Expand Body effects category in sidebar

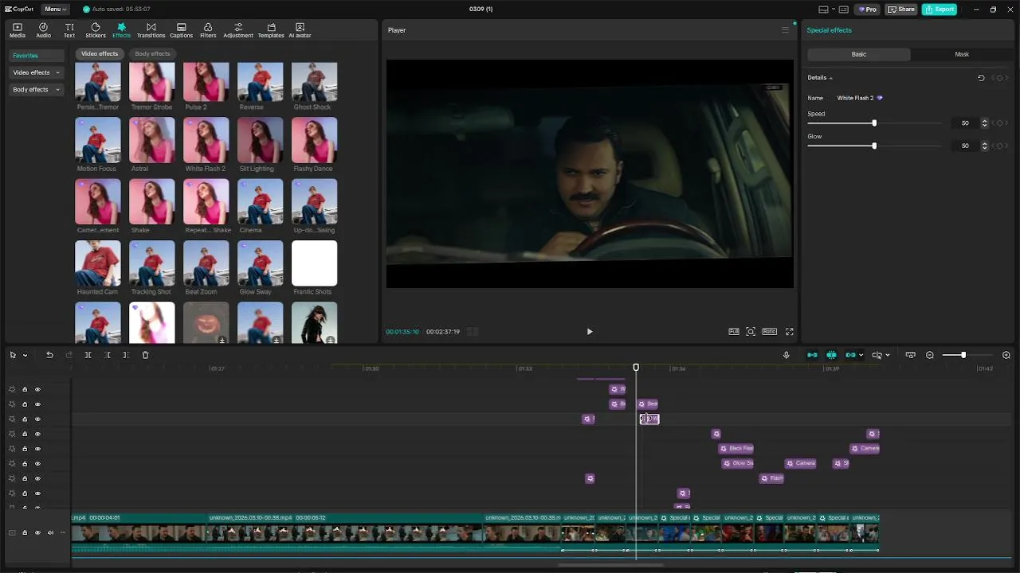pos(37,90)
